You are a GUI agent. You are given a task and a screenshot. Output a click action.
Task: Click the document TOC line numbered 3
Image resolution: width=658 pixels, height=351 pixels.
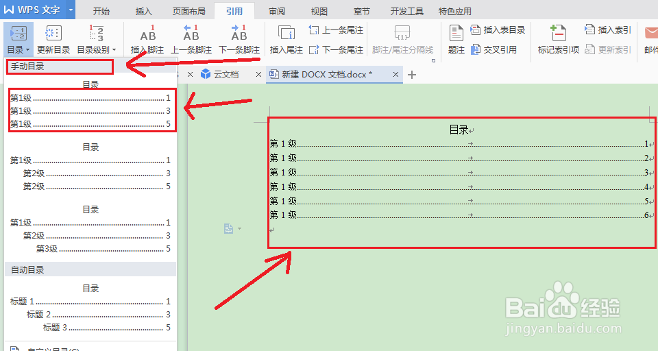[461, 172]
